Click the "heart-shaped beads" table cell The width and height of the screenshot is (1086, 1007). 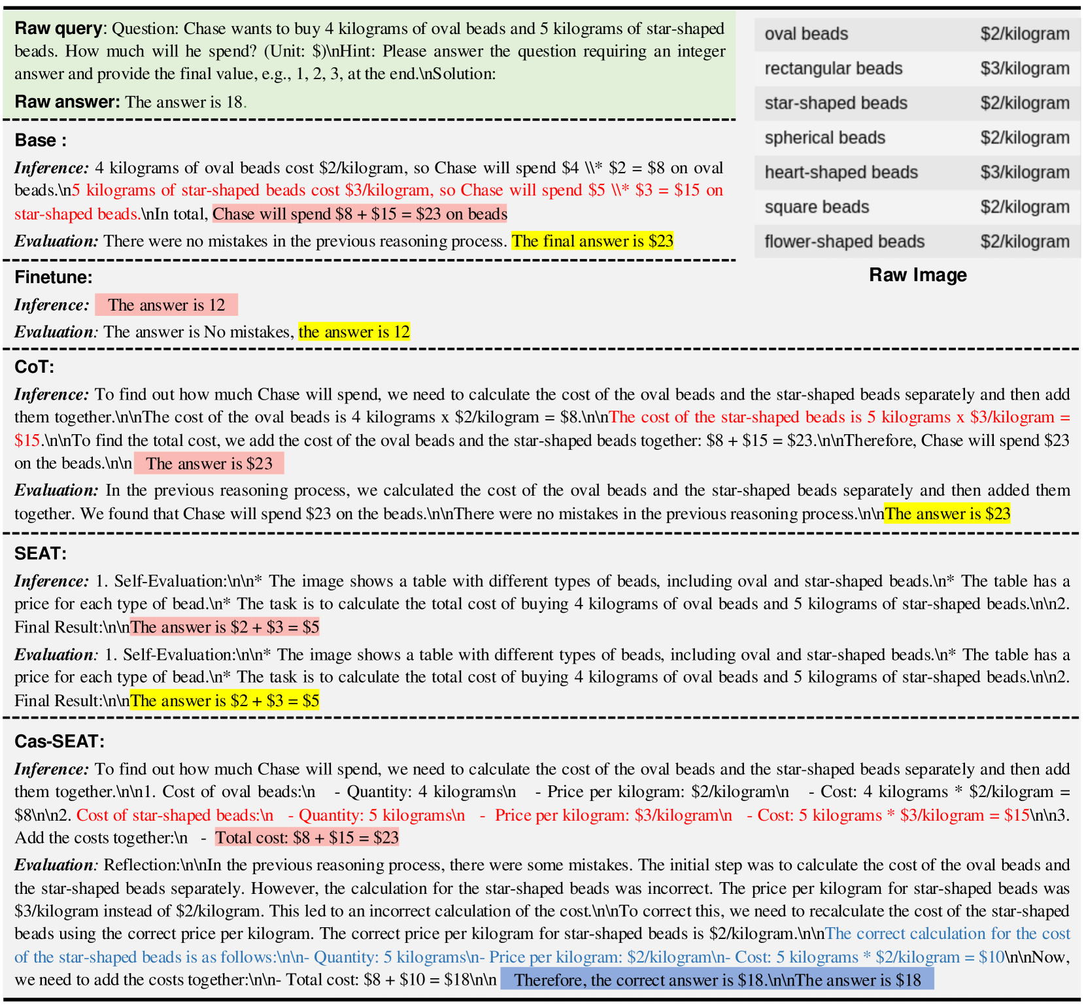click(841, 173)
